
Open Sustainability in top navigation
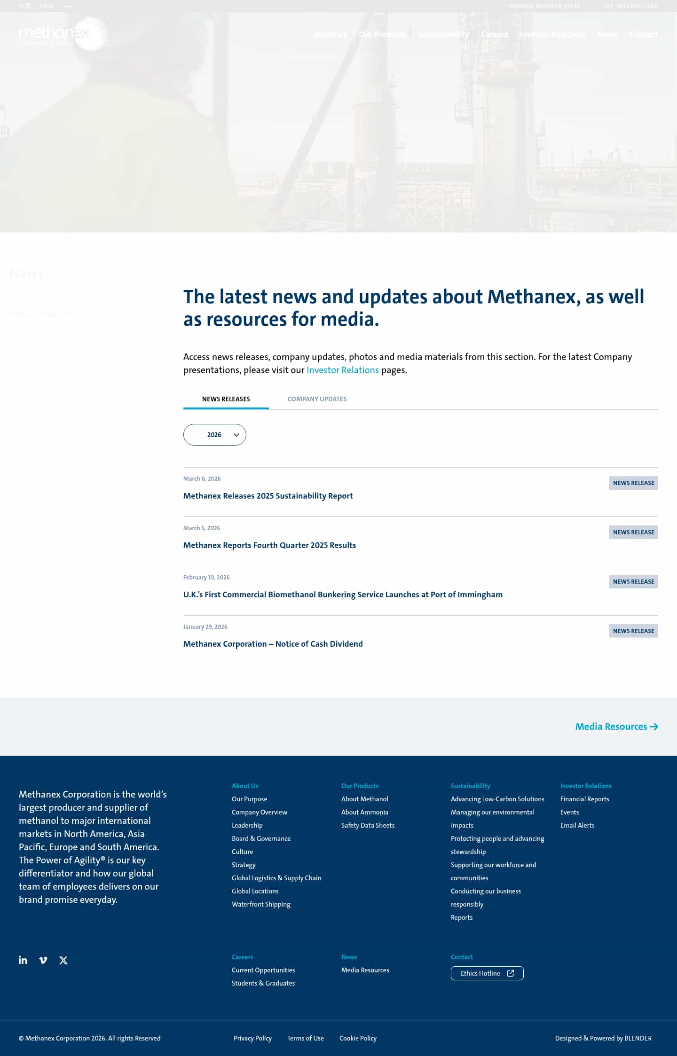point(444,34)
